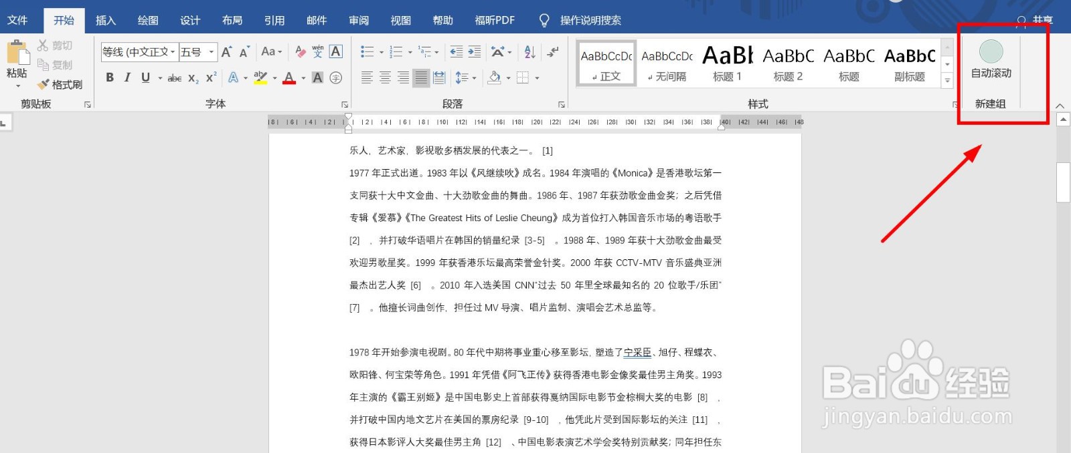Click the bullet list icon

[367, 51]
